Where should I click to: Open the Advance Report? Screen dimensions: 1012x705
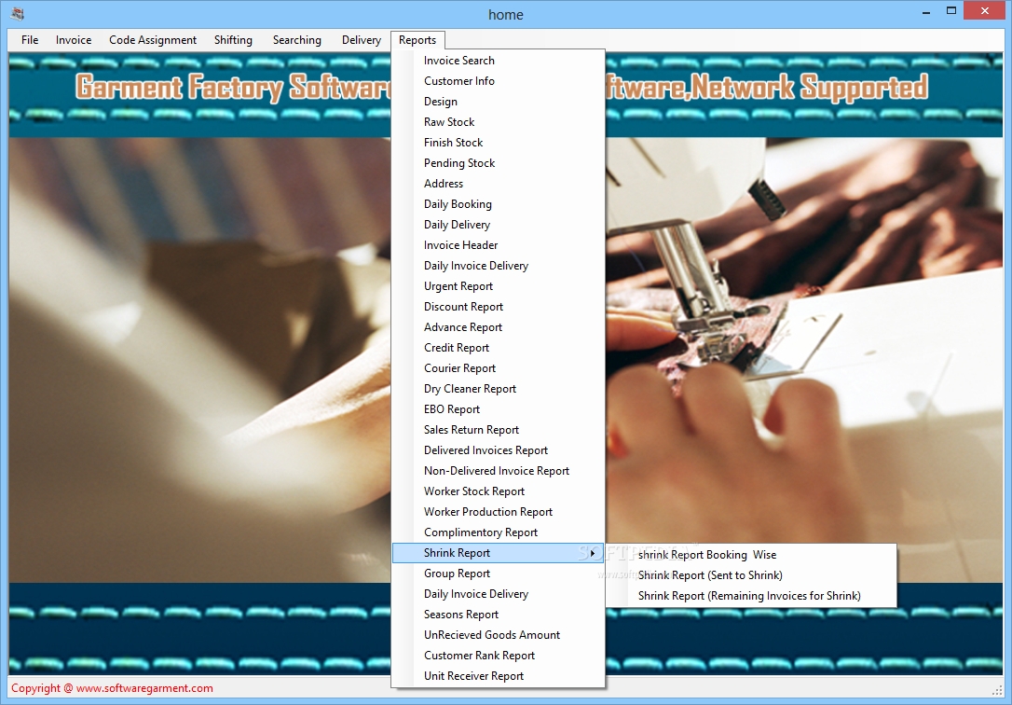point(499,327)
